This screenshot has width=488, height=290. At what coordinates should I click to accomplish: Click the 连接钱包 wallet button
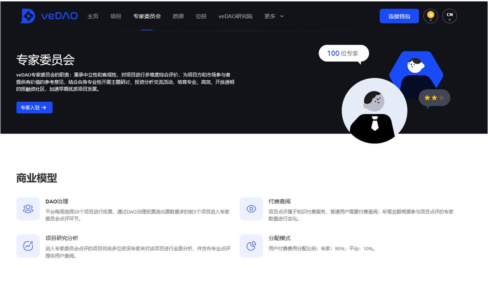click(x=399, y=16)
